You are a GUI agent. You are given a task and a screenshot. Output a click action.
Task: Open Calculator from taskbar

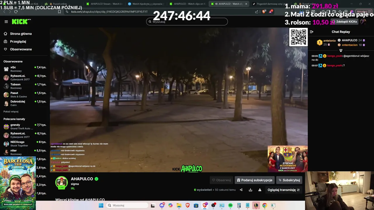(239, 205)
